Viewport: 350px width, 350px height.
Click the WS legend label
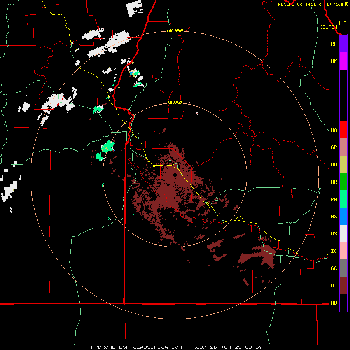tap(334, 216)
